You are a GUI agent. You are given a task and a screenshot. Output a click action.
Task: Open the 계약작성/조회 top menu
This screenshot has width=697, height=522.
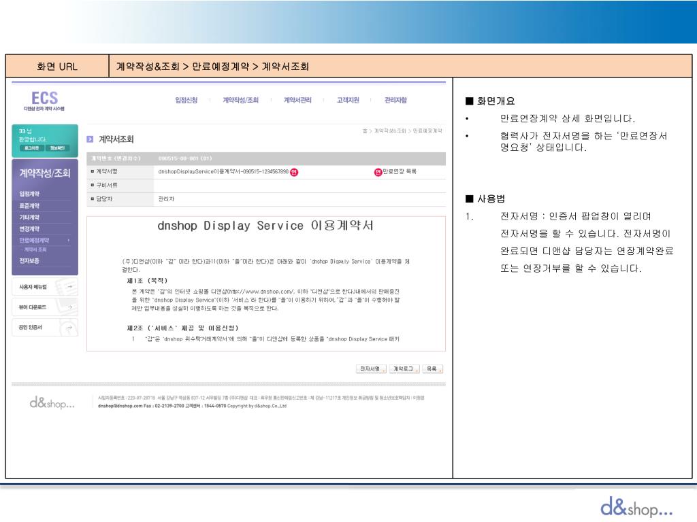tap(240, 101)
